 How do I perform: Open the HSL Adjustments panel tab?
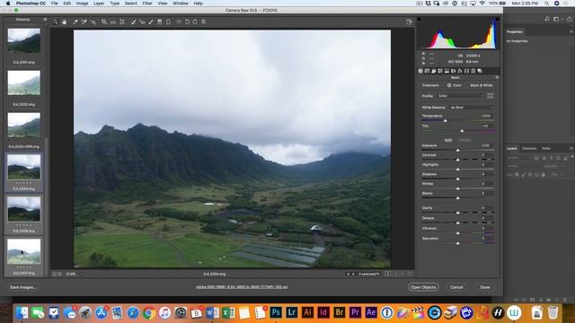click(x=440, y=71)
